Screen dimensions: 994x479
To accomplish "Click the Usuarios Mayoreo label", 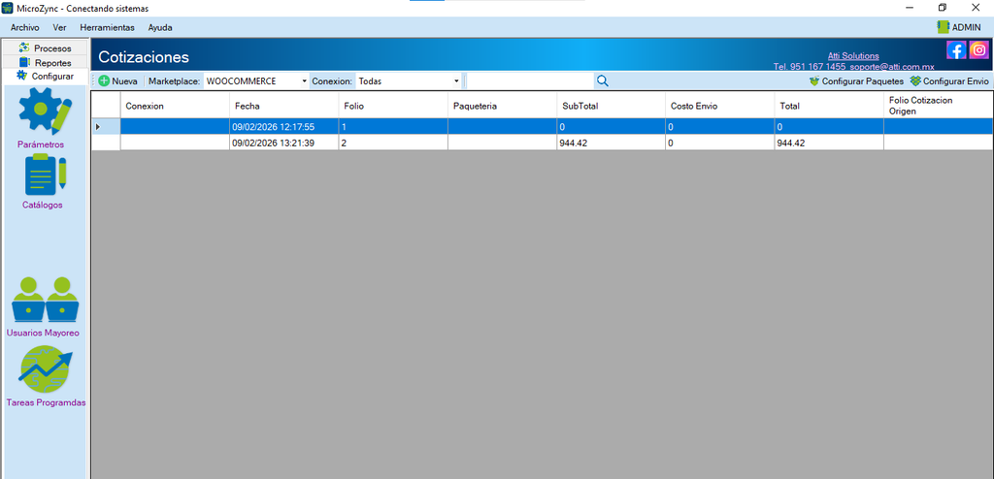I will point(43,333).
